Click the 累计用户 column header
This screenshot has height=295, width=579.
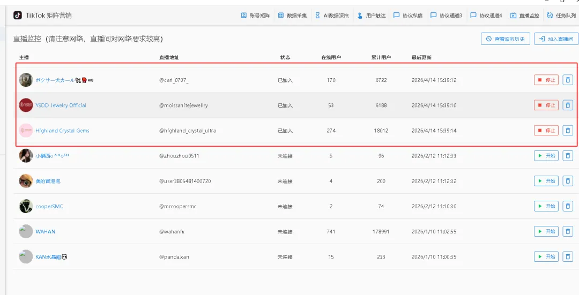pos(381,57)
